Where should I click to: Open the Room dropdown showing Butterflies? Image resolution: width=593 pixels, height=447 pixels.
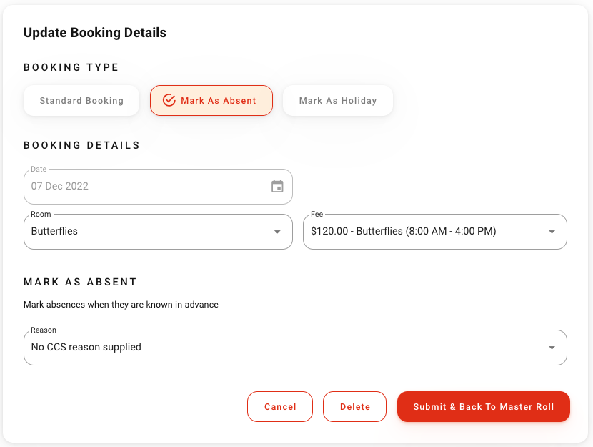(x=143, y=232)
